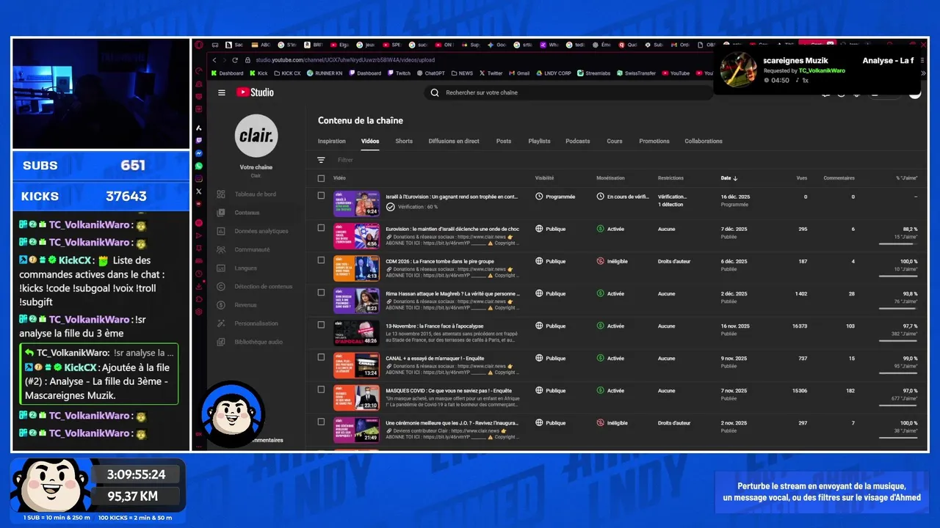
Task: Open X from the Opera sidebar
Action: point(199,191)
